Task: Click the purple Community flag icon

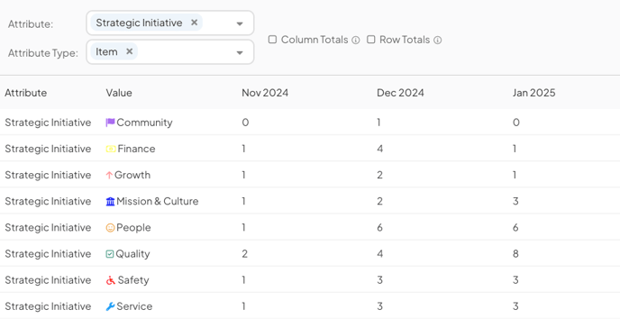Action: point(110,123)
